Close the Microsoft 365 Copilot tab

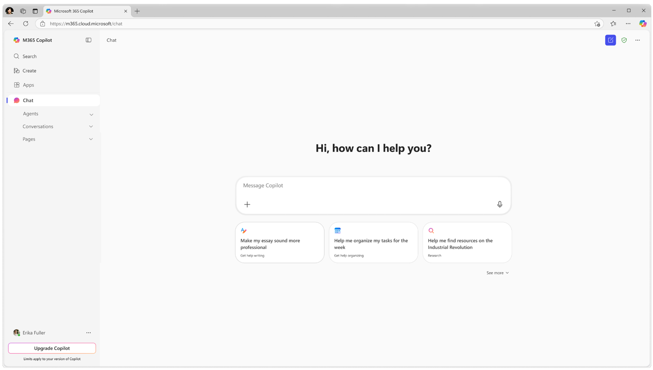click(x=126, y=11)
